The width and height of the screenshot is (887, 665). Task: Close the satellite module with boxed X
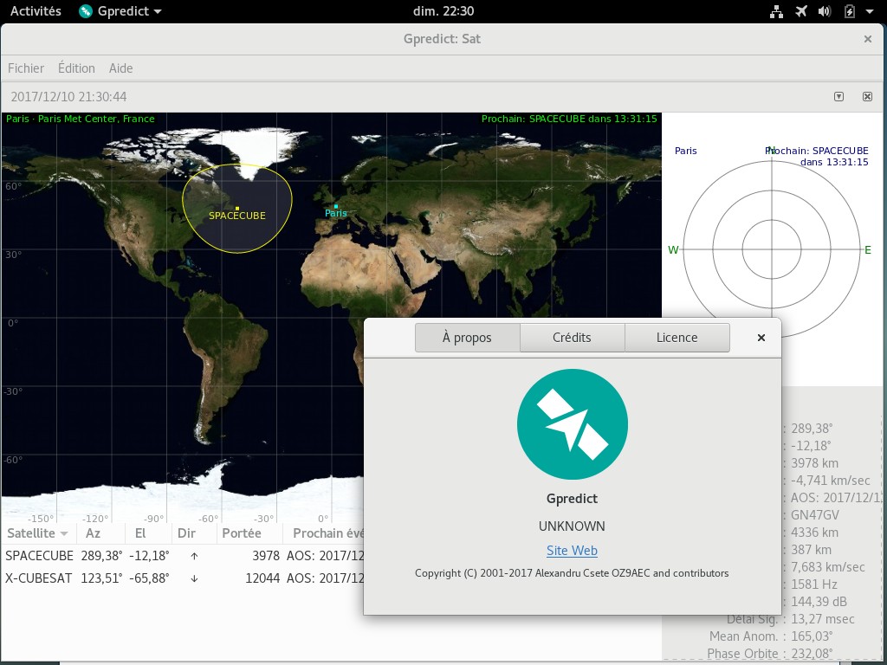(867, 97)
